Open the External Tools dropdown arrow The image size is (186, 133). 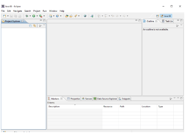tap(44, 16)
